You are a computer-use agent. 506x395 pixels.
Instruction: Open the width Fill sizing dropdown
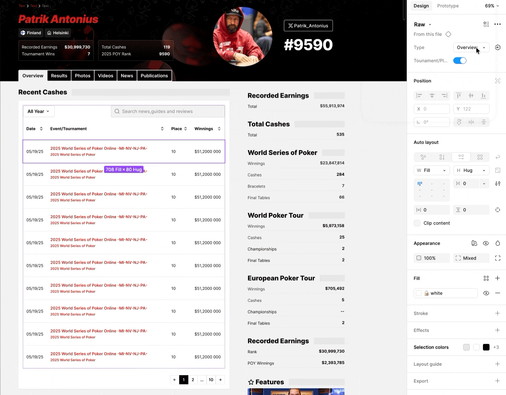click(431, 170)
